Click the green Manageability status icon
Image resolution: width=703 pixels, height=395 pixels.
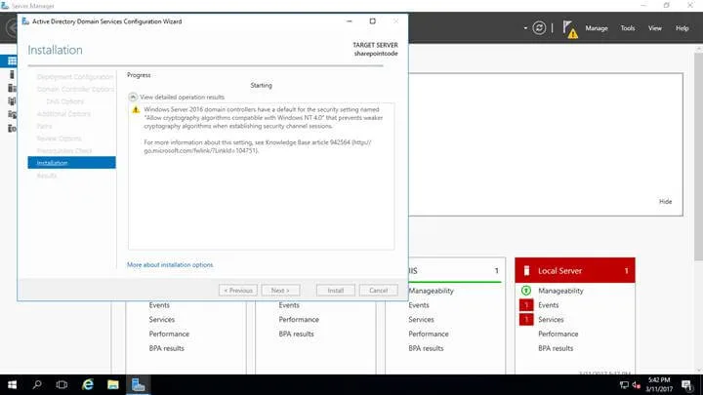click(526, 291)
